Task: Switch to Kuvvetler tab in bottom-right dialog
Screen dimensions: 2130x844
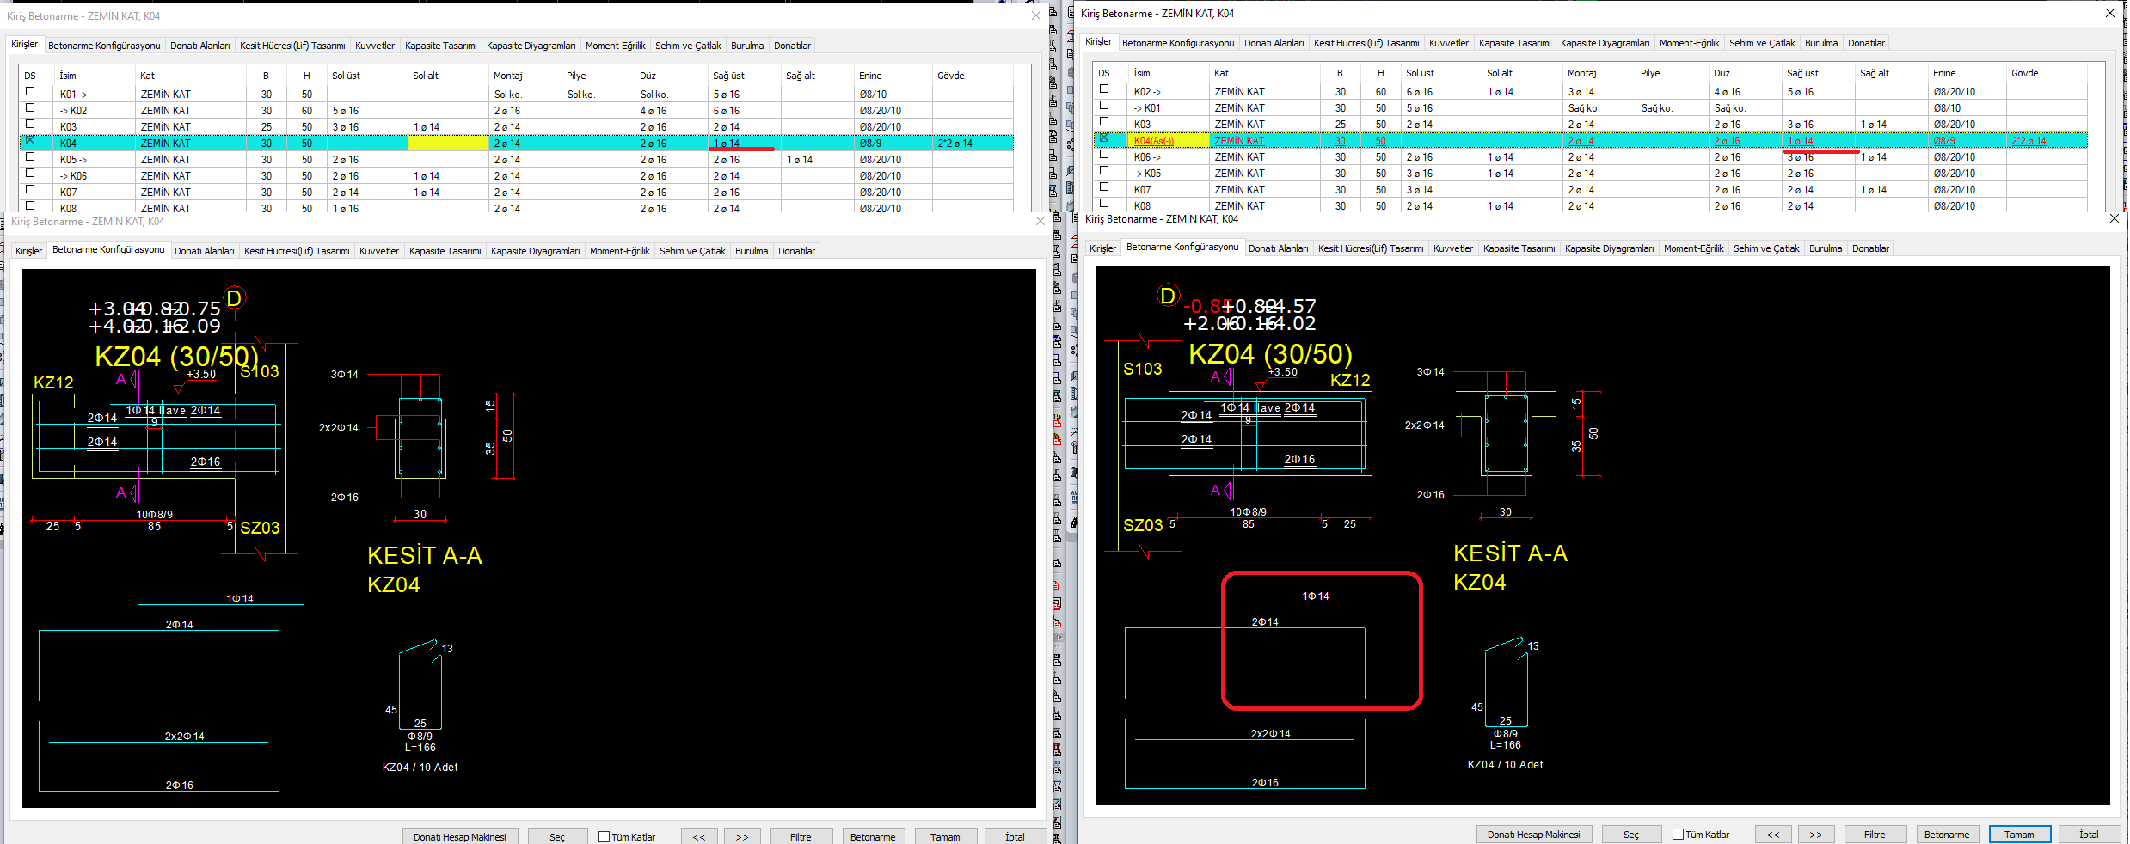Action: pyautogui.click(x=1452, y=248)
